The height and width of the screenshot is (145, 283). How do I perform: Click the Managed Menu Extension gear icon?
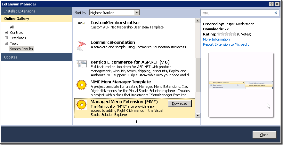(x=82, y=105)
